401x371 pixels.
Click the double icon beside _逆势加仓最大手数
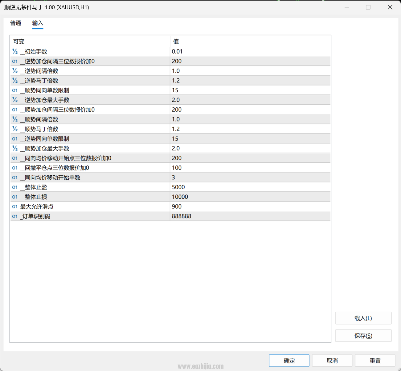15,100
